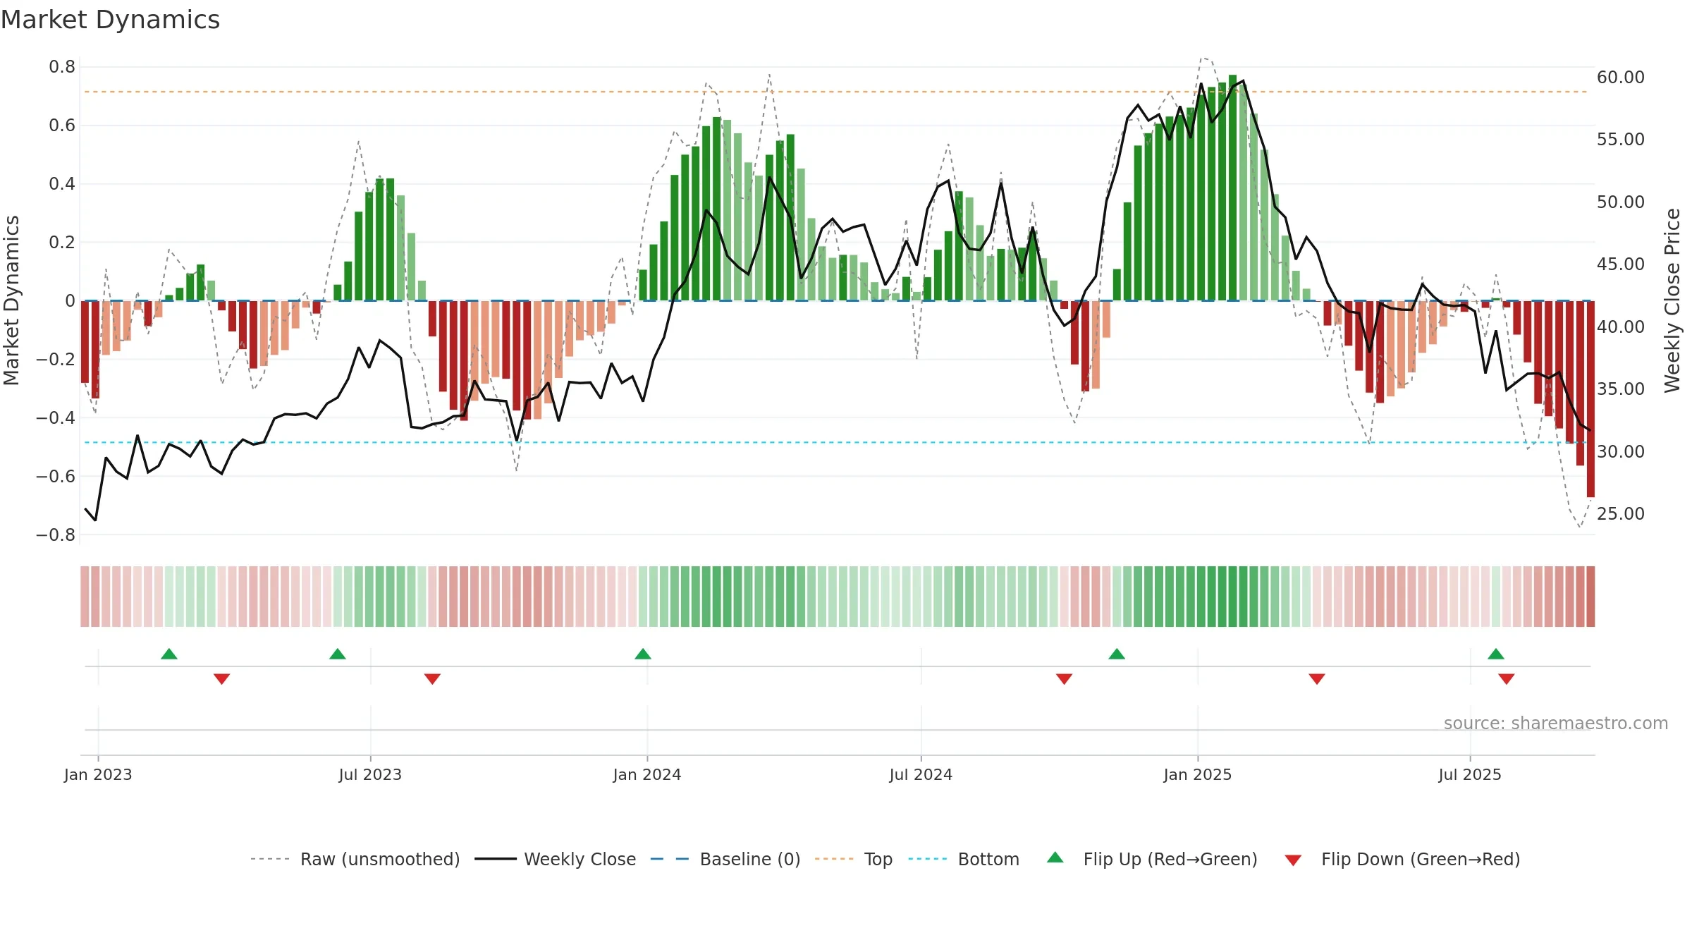Toggle the Top legend entry
The image size is (1692, 952).
coord(854,859)
